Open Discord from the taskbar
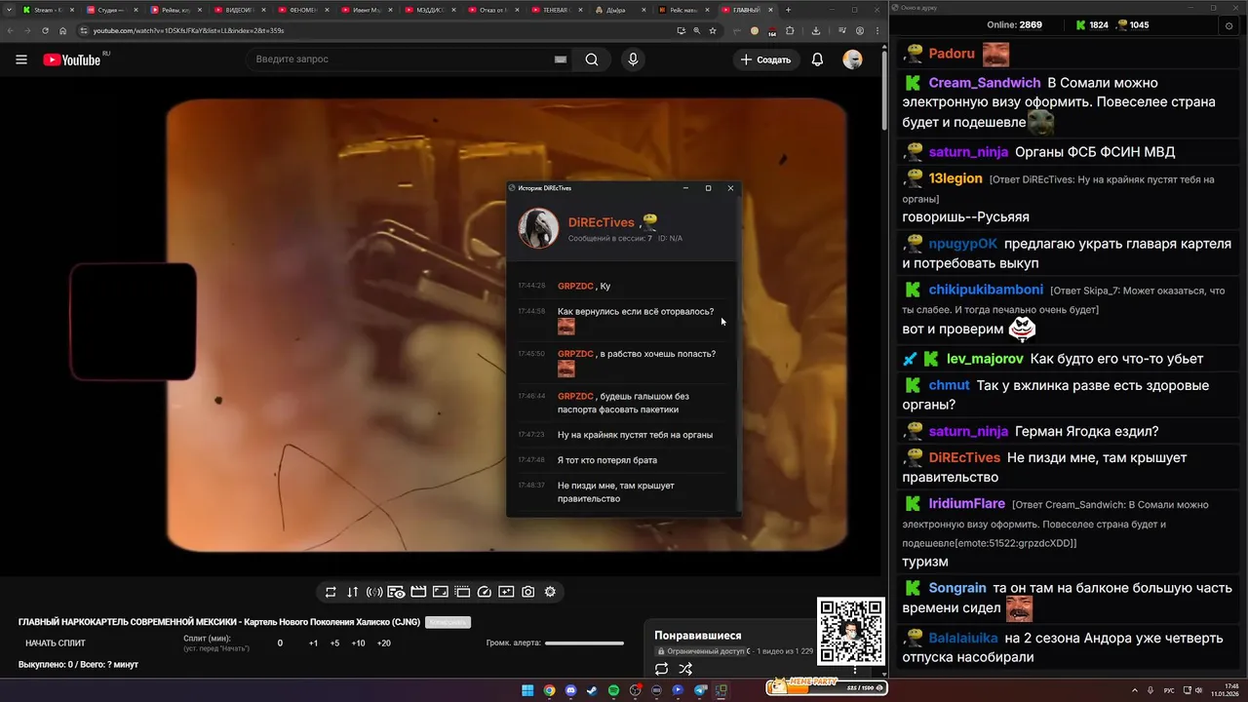This screenshot has width=1248, height=702. [570, 690]
